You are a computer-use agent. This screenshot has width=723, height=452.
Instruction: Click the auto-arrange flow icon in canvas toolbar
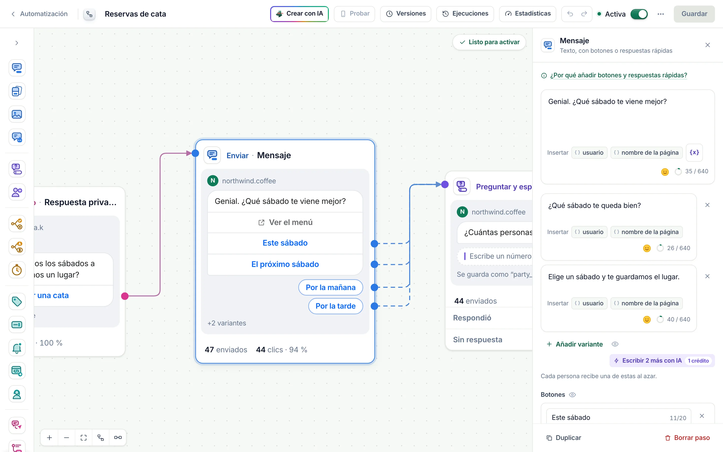click(101, 438)
